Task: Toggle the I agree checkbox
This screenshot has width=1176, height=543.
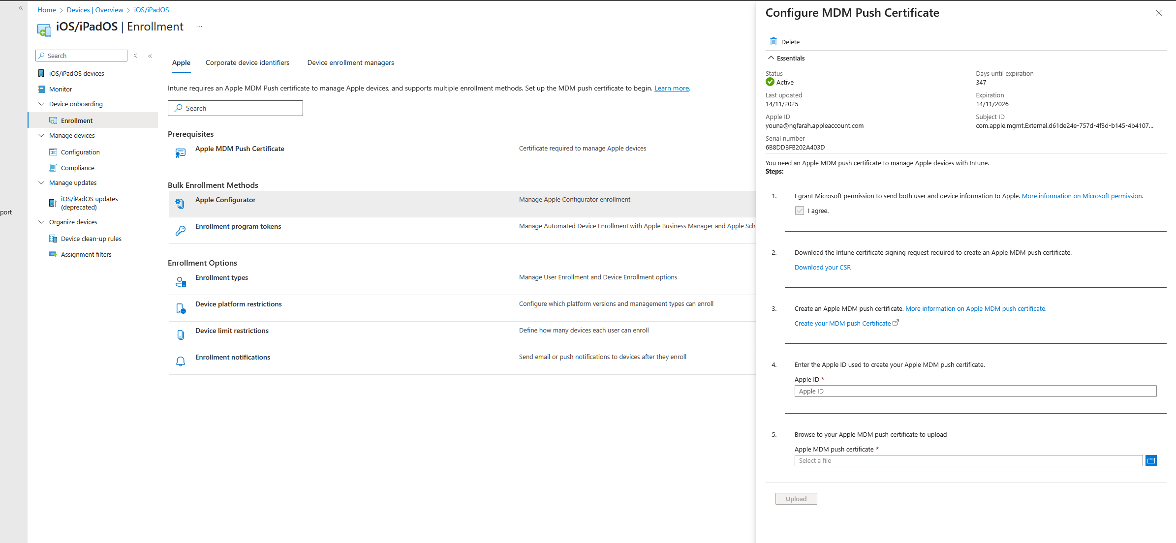Action: (800, 211)
